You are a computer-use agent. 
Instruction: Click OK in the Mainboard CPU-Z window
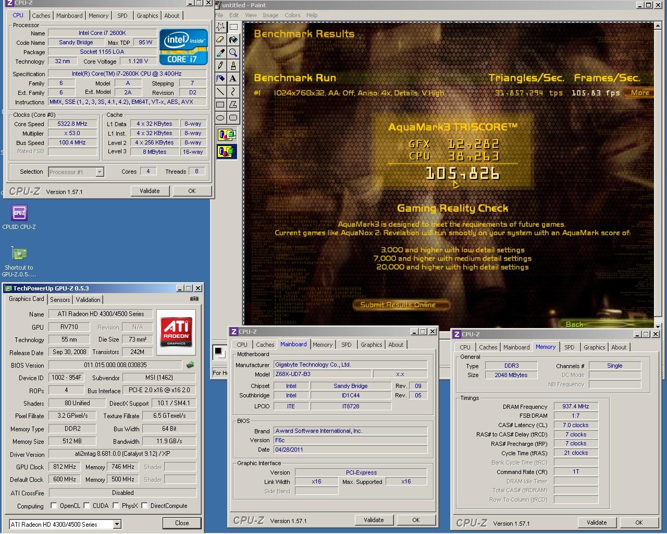pos(416,520)
